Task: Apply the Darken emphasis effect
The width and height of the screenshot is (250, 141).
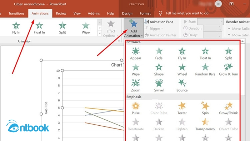Action: coord(159,124)
